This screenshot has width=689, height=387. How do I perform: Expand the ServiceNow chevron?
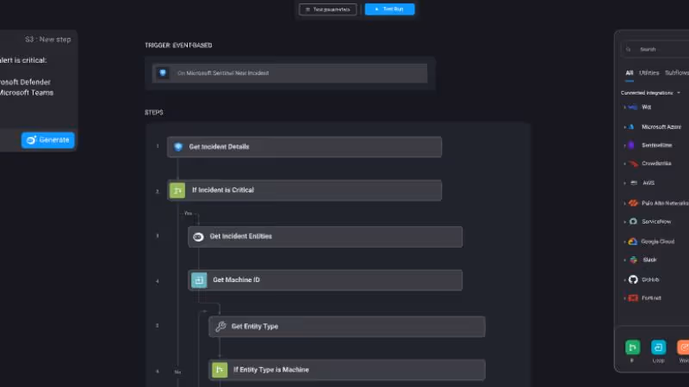pyautogui.click(x=625, y=222)
